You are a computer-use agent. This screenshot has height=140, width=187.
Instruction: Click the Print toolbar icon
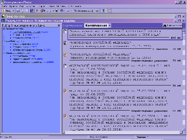(22, 11)
